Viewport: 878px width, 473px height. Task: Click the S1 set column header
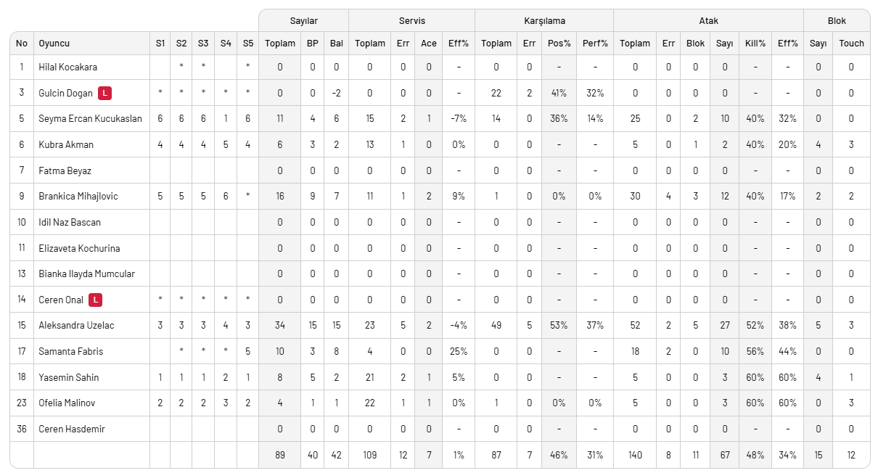(160, 44)
